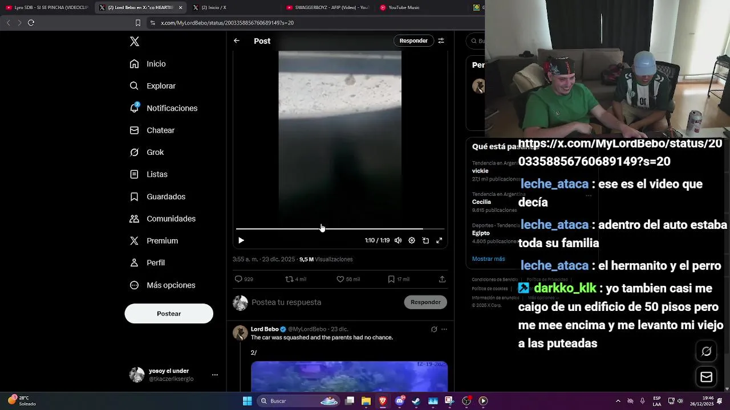This screenshot has height=410, width=730.
Task: Go back with the Post arrow
Action: tap(237, 41)
